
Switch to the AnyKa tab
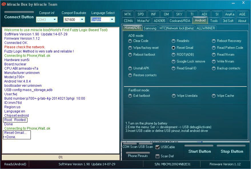pyautogui.click(x=230, y=14)
